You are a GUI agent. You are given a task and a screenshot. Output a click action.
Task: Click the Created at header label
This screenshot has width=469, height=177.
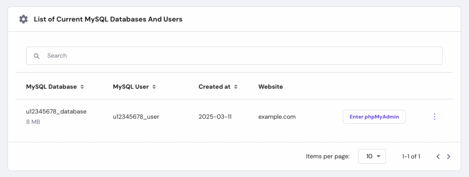point(214,87)
